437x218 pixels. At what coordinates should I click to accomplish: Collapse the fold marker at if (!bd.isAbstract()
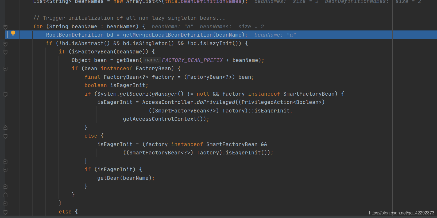5,44
